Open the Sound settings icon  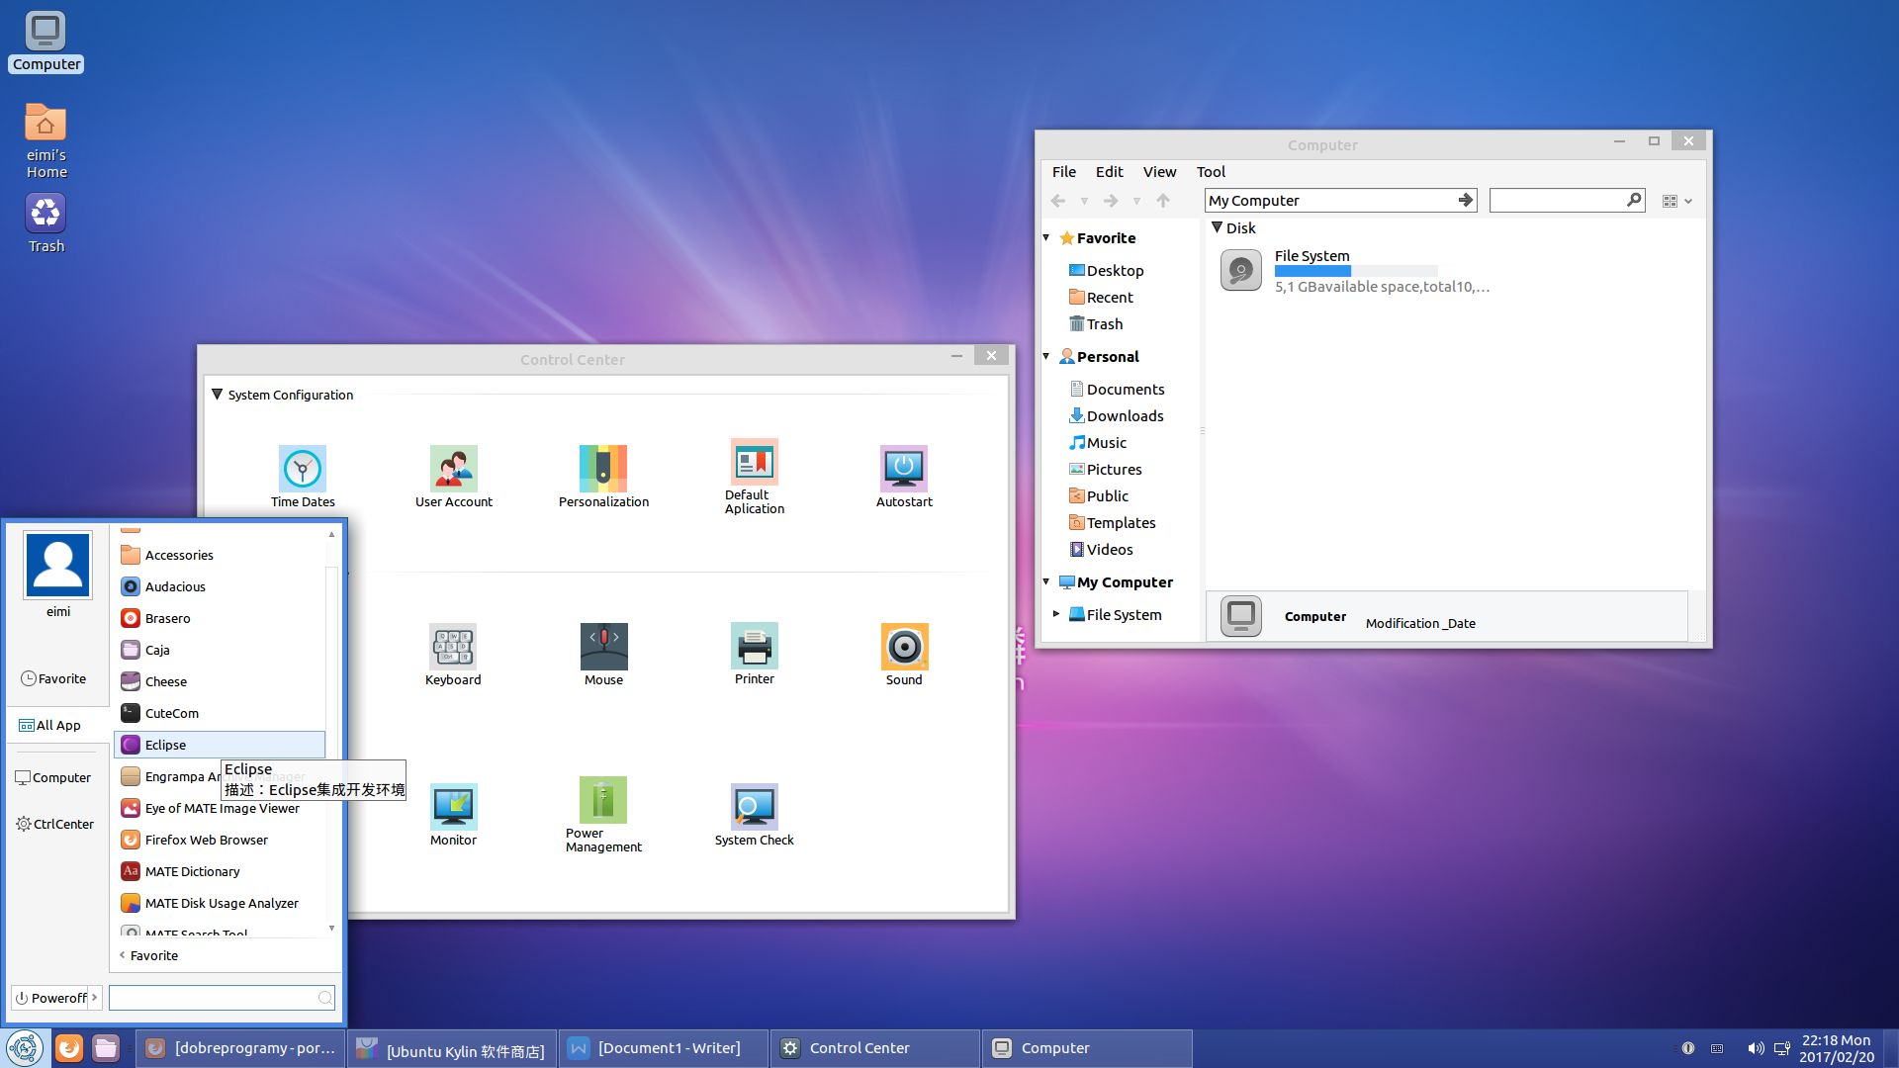tap(904, 647)
